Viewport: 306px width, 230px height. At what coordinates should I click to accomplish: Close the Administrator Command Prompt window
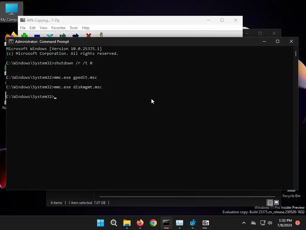point(291,41)
